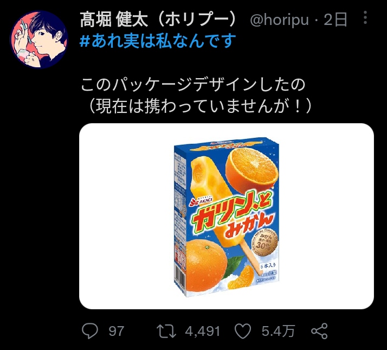This screenshot has width=387, height=350.
Task: Open the tweet via the 2日 timestamp
Action: click(x=336, y=20)
